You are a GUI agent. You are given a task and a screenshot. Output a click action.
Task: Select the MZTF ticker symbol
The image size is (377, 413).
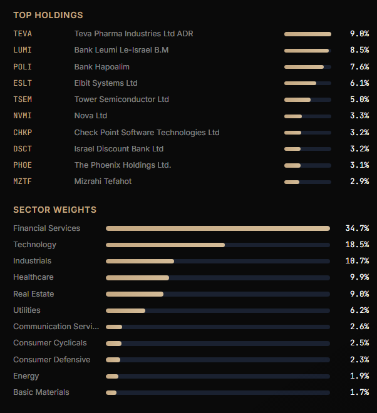[x=23, y=181]
